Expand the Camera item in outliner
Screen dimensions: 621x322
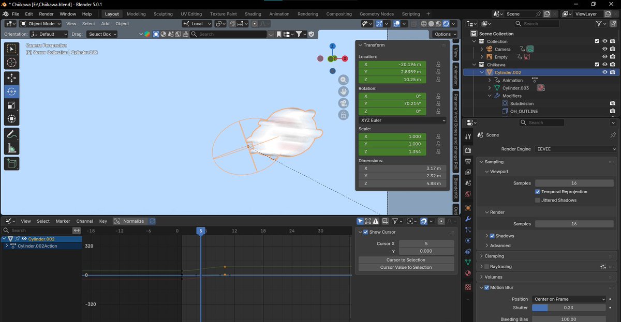pos(482,49)
